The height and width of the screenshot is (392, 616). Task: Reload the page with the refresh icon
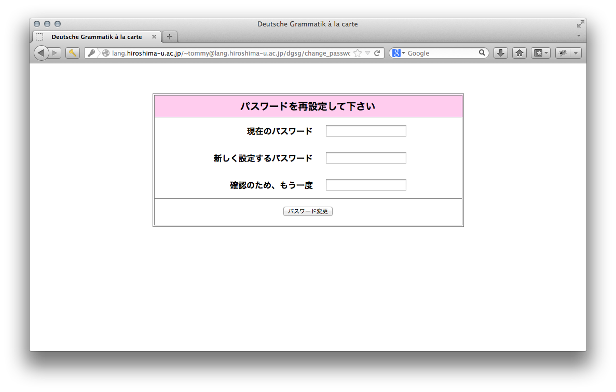coord(377,53)
